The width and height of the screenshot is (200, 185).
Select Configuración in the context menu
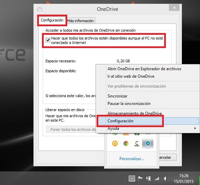point(148,121)
